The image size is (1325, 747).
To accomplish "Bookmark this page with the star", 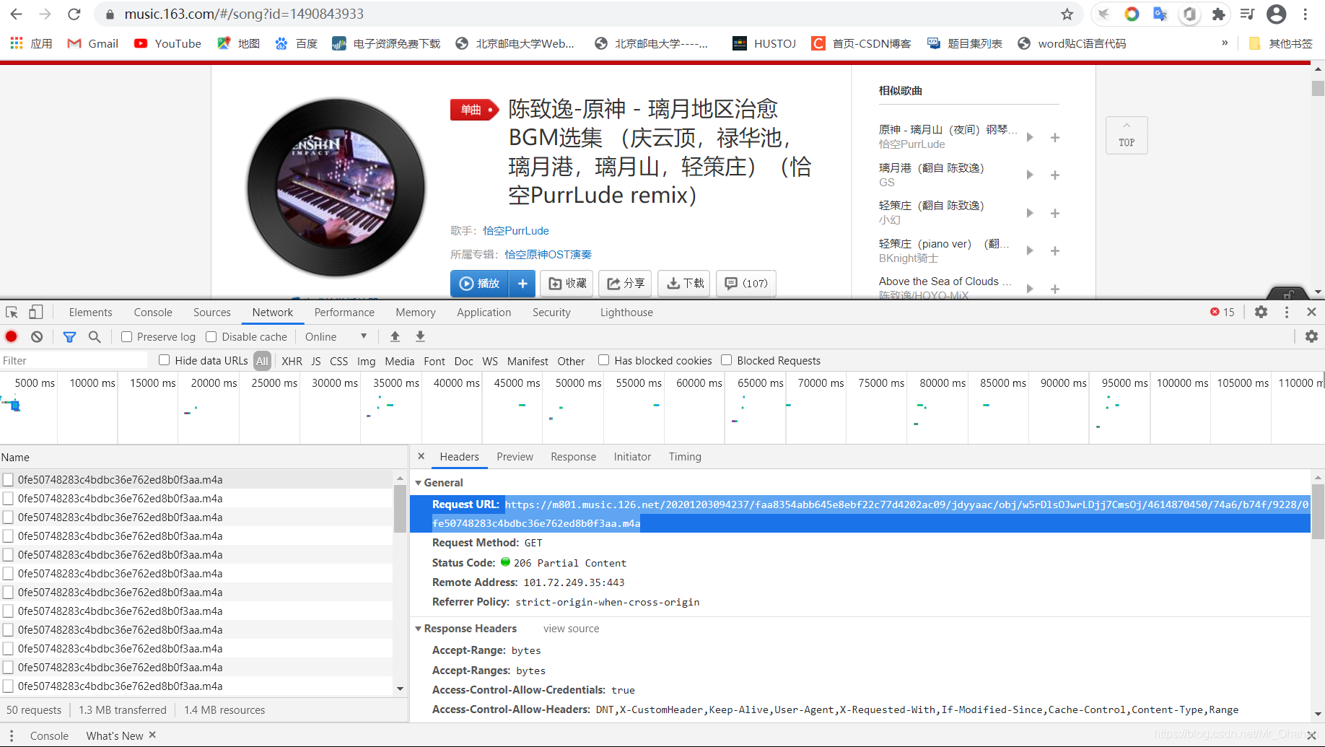I will pyautogui.click(x=1067, y=14).
